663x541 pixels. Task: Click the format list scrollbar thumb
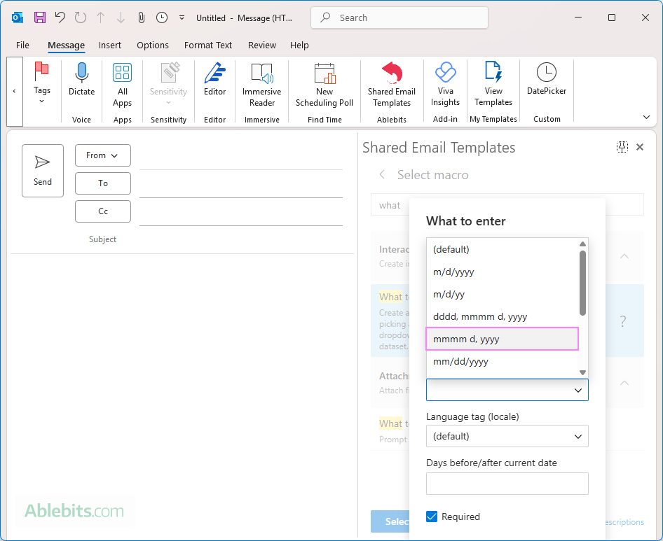tap(582, 283)
